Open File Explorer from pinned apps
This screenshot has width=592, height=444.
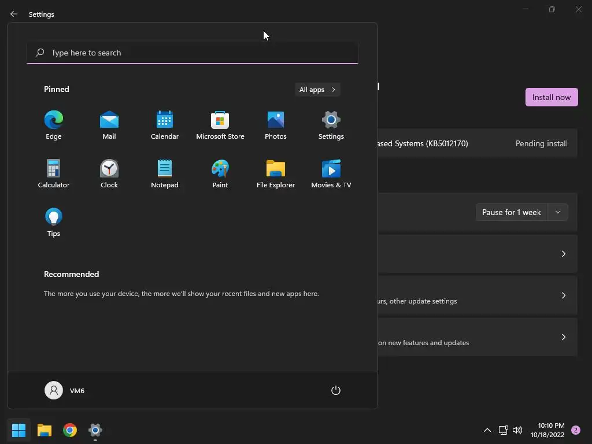(276, 173)
